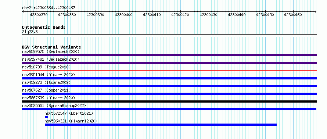Image resolution: width=327 pixels, height=139 pixels.
Task: Click the chr21:42300364..42300467 coordinates label
Action: click(x=48, y=8)
